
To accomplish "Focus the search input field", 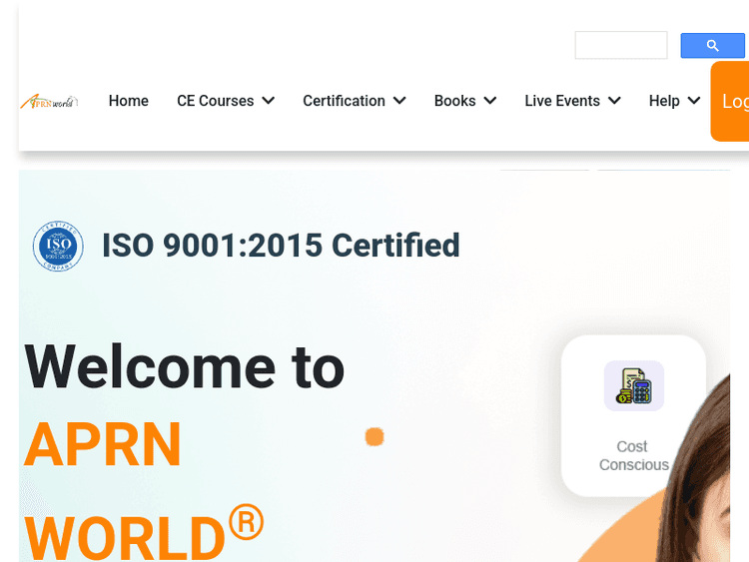I will click(621, 45).
